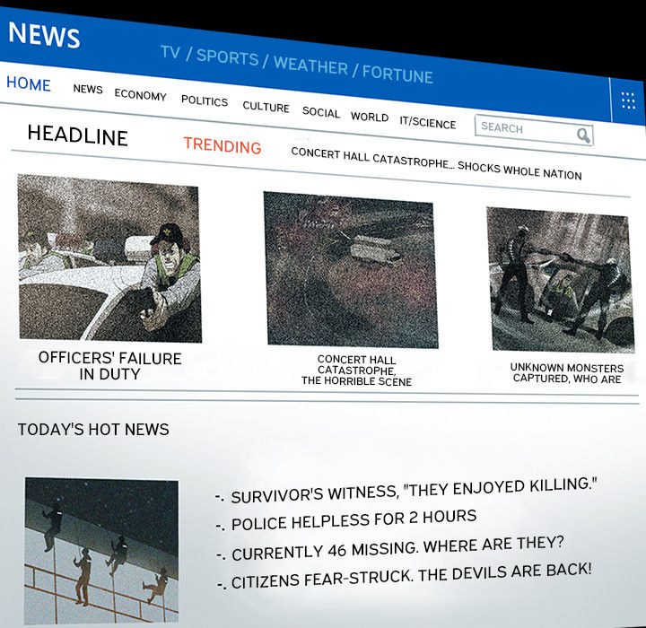Open the FORTUNE section link
646x628 pixels.
(397, 74)
